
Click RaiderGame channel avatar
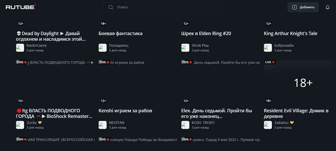[x=20, y=48]
